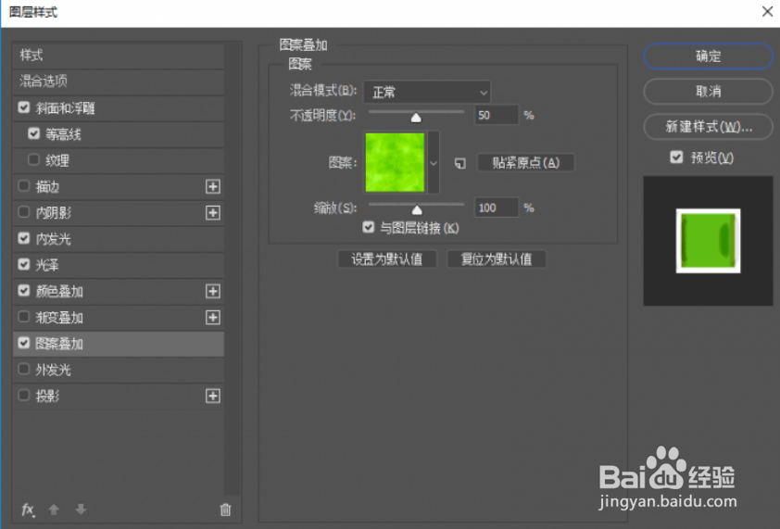Image resolution: width=780 pixels, height=529 pixels.
Task: Enable the 内阴影 checkbox
Action: pos(24,212)
